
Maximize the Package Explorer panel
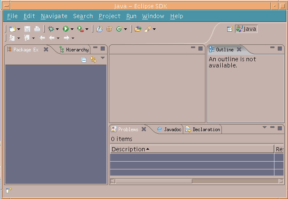(x=103, y=49)
